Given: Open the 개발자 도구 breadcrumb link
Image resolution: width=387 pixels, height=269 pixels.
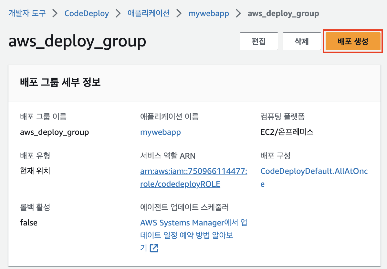Looking at the screenshot, I should [x=27, y=13].
